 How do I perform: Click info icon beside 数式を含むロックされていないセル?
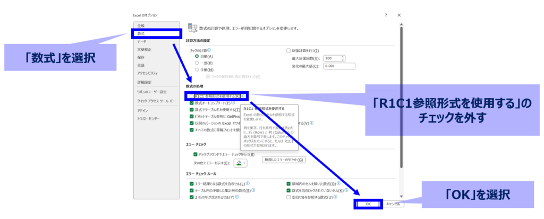click(x=346, y=190)
